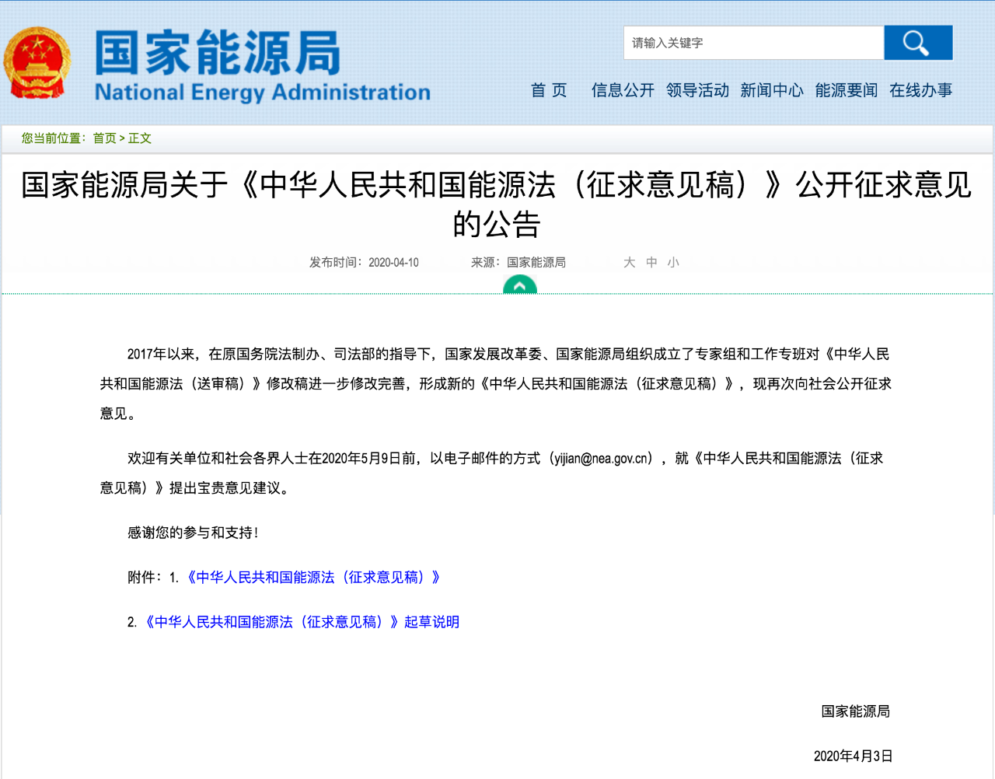Open the 新闻中心 menu item
The height and width of the screenshot is (779, 995).
(x=771, y=90)
